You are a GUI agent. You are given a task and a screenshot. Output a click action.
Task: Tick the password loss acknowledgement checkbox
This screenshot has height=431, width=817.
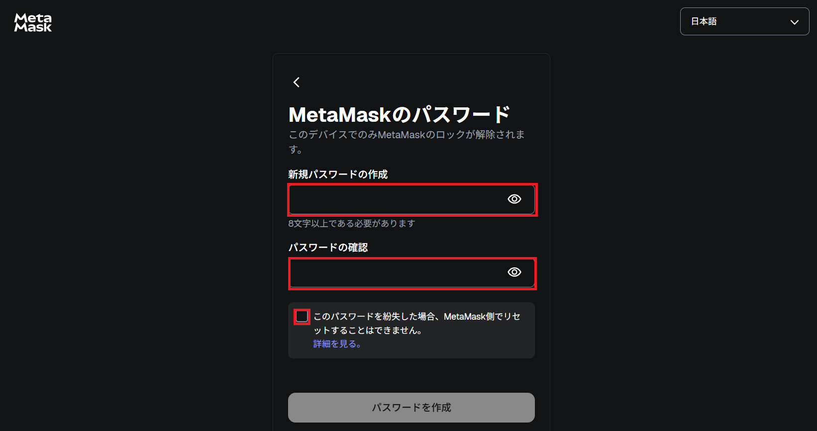pos(302,317)
